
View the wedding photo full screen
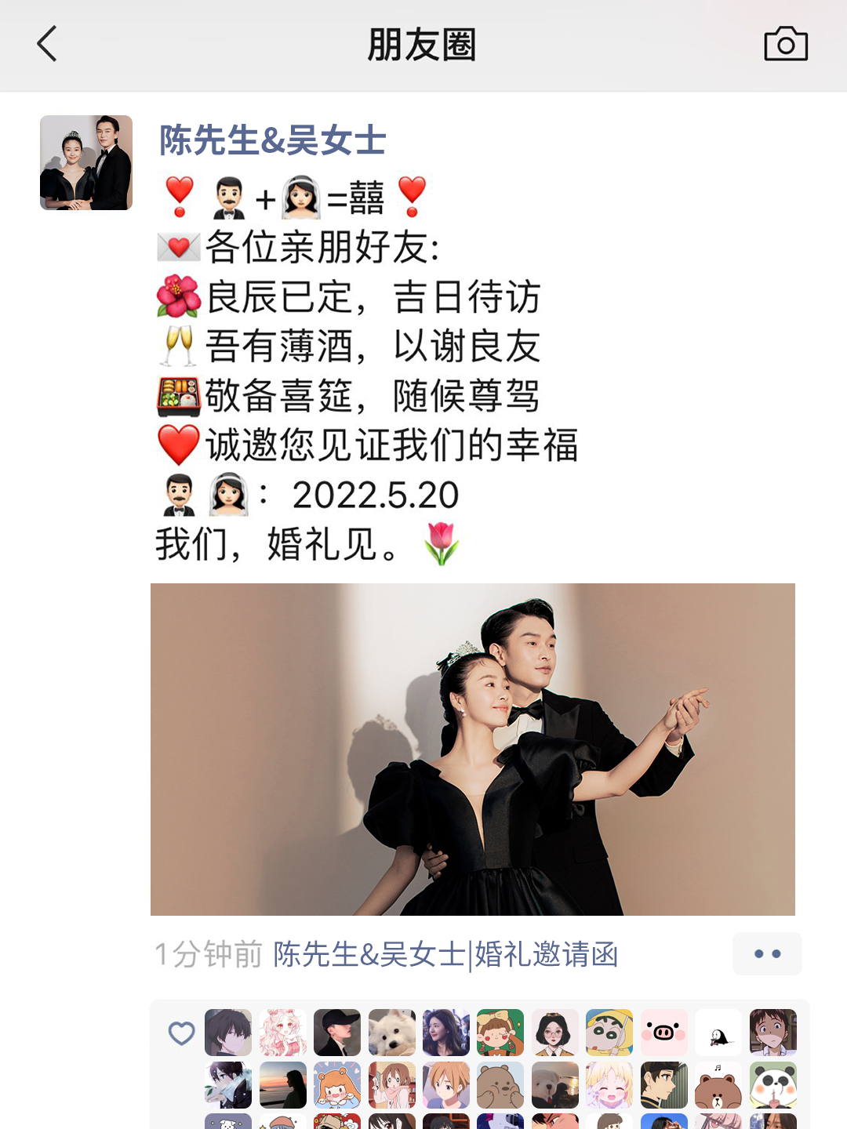[473, 749]
